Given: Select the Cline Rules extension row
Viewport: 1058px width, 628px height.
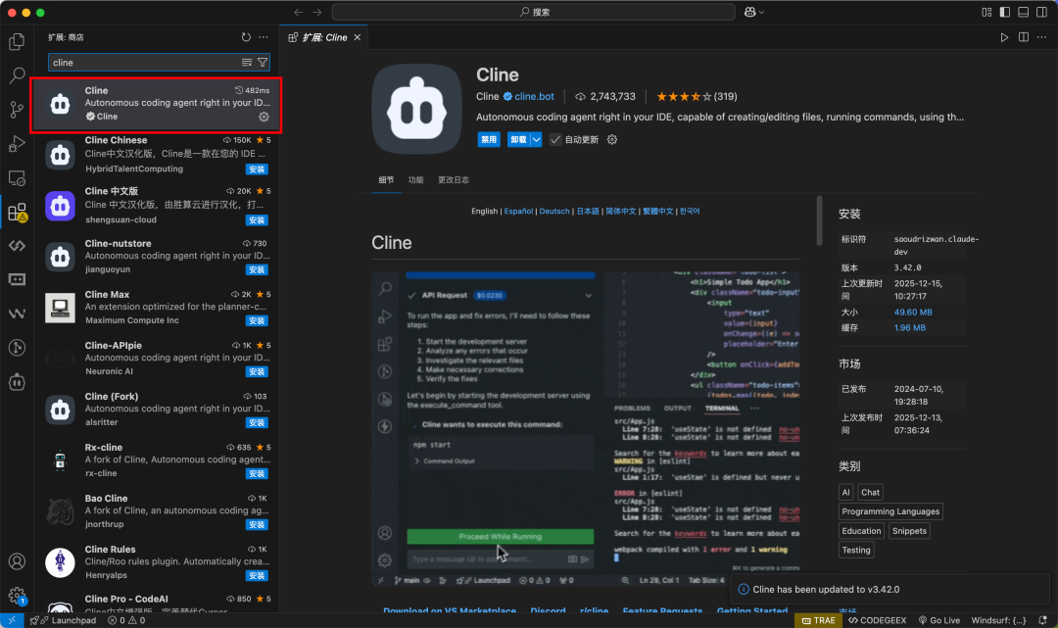Looking at the screenshot, I should 156,562.
